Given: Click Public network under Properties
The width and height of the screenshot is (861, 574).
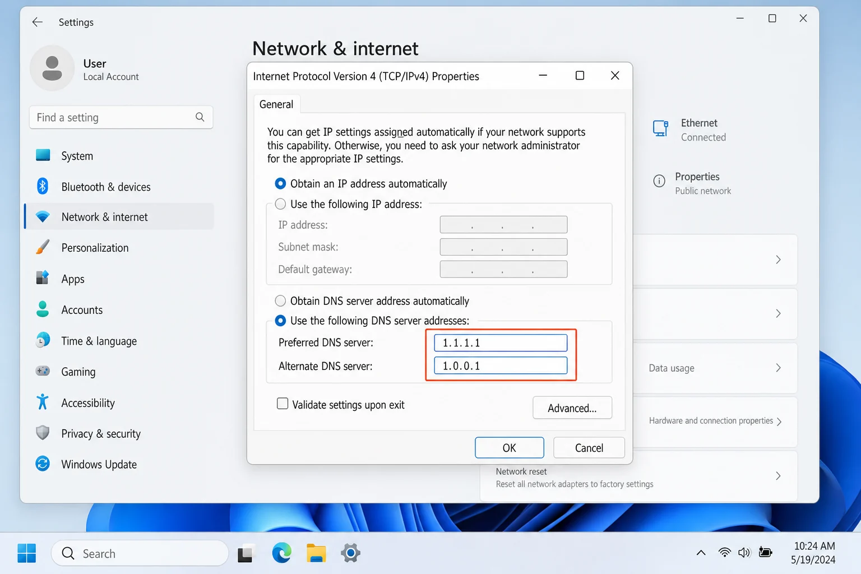Looking at the screenshot, I should (703, 191).
